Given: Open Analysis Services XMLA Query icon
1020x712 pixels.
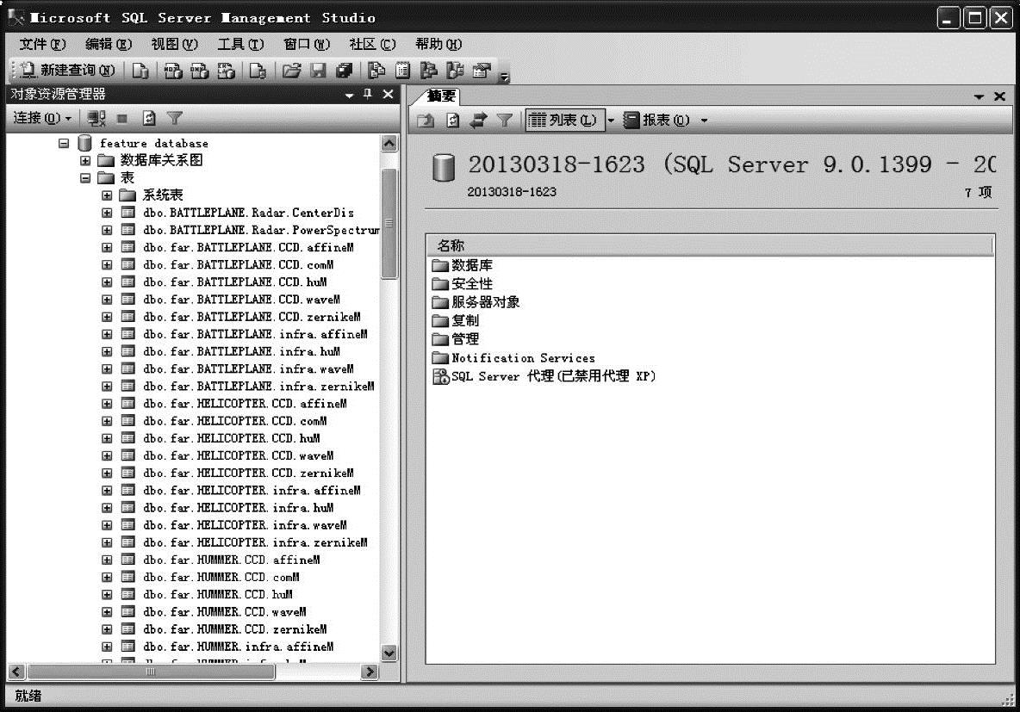Looking at the screenshot, I should pos(226,71).
